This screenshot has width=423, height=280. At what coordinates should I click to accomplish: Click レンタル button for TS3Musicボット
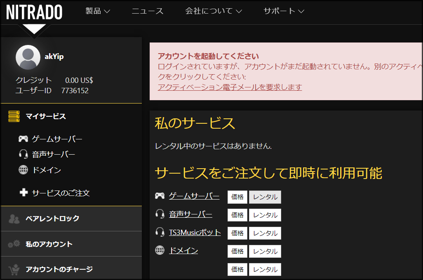coord(265,233)
